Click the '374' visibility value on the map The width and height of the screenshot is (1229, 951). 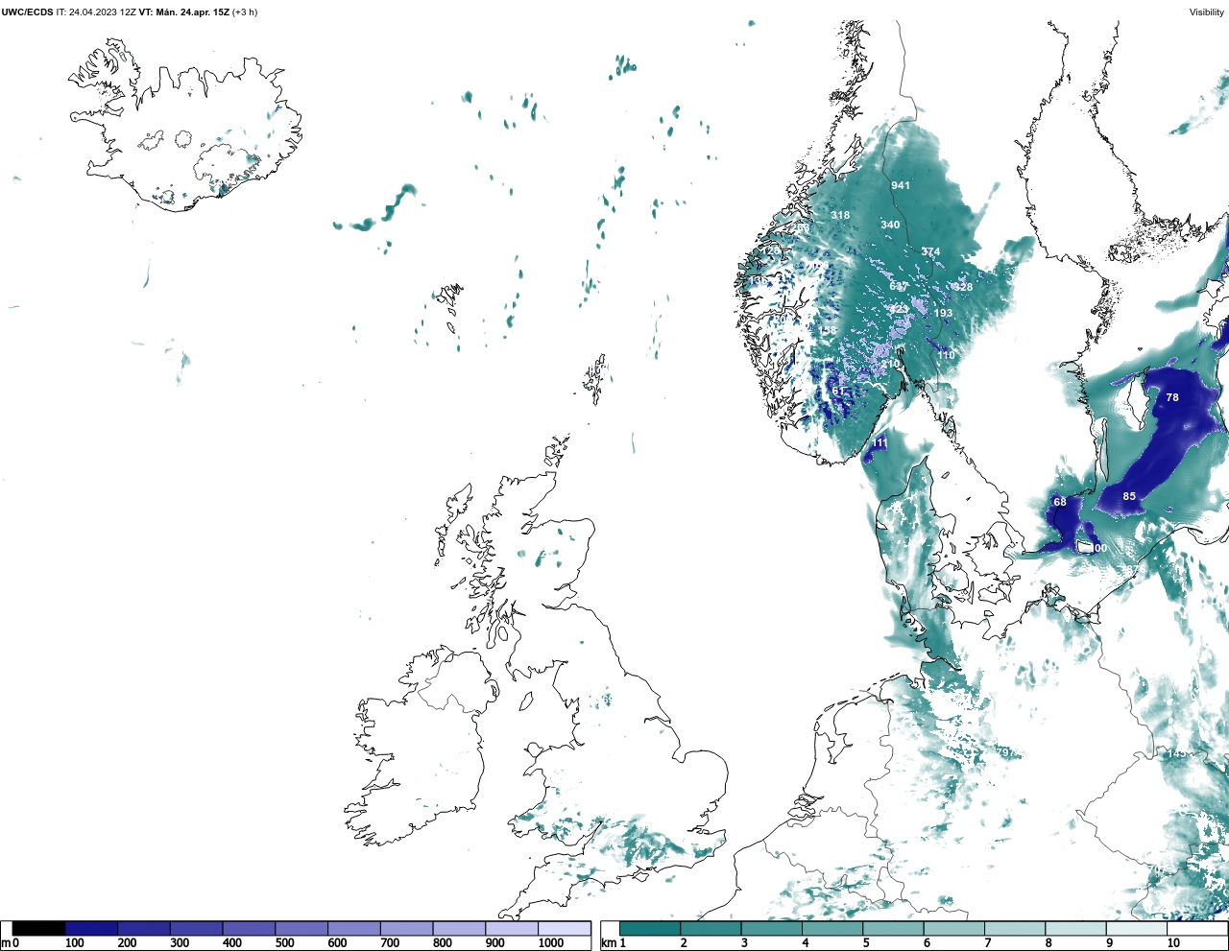(931, 251)
